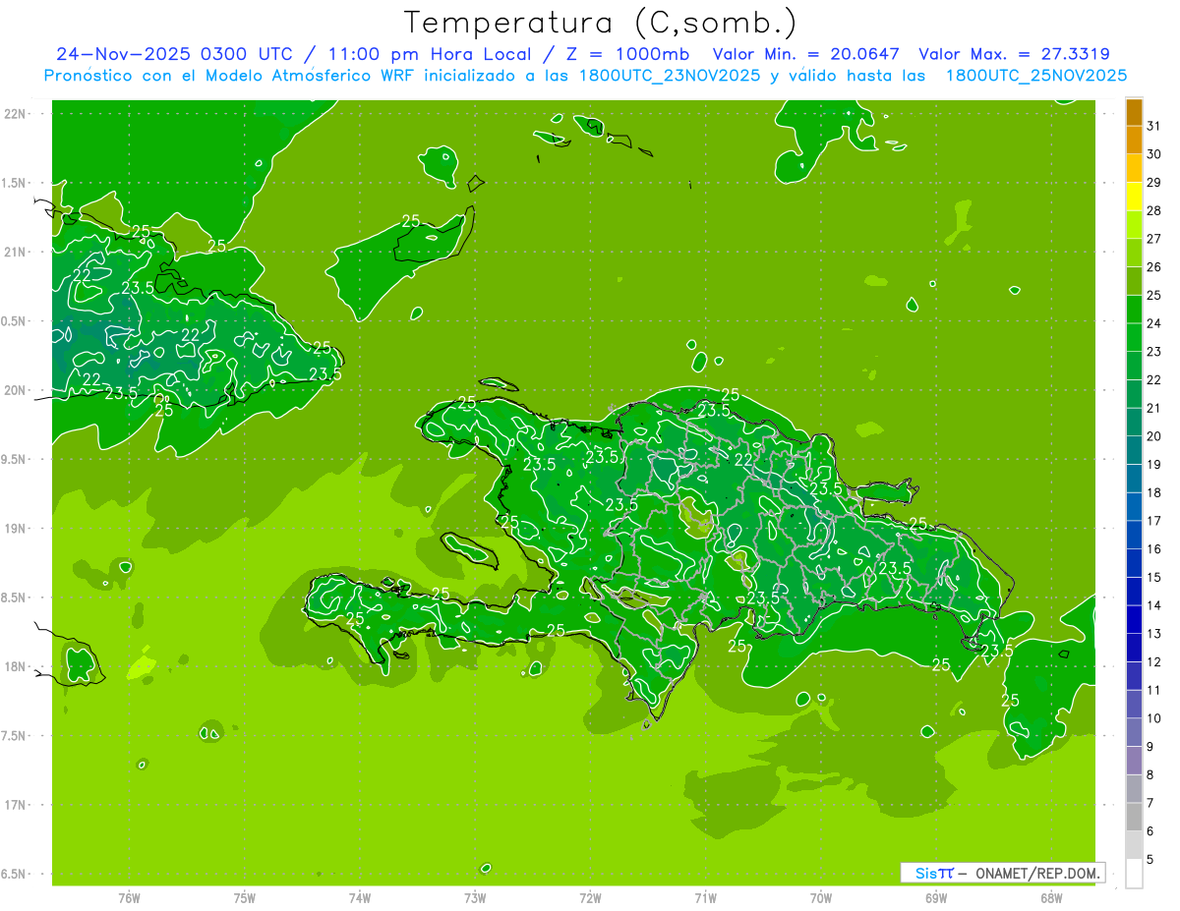The height and width of the screenshot is (911, 1180).
Task: Click the color bar label "12"
Action: [x=1153, y=662]
